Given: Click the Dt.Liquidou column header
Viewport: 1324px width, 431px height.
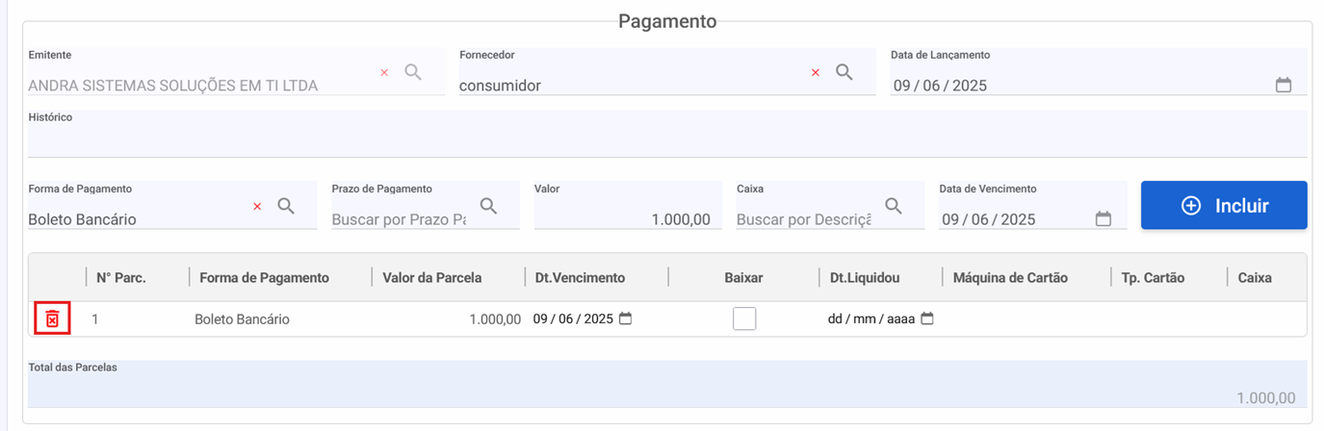Looking at the screenshot, I should [x=865, y=277].
